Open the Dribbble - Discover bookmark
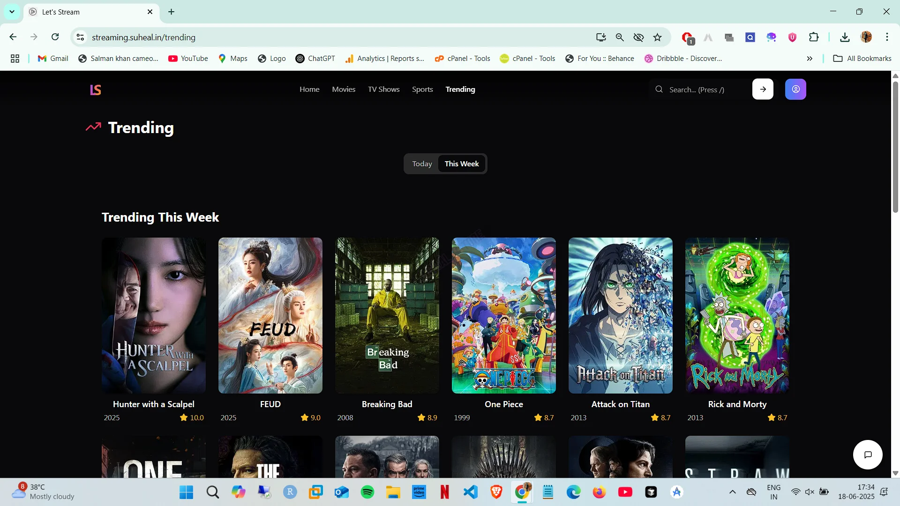Viewport: 900px width, 506px height. (x=683, y=59)
